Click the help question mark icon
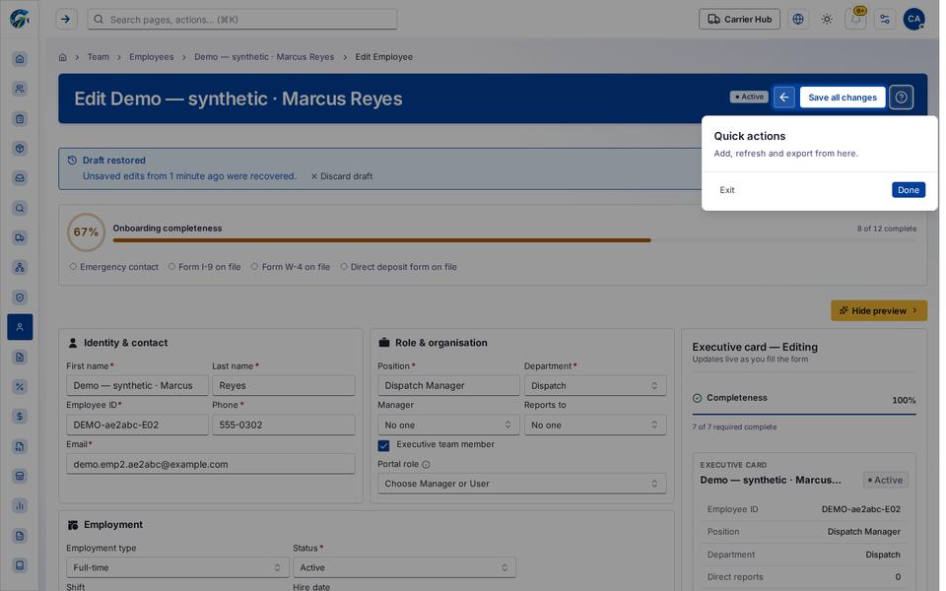 (902, 98)
